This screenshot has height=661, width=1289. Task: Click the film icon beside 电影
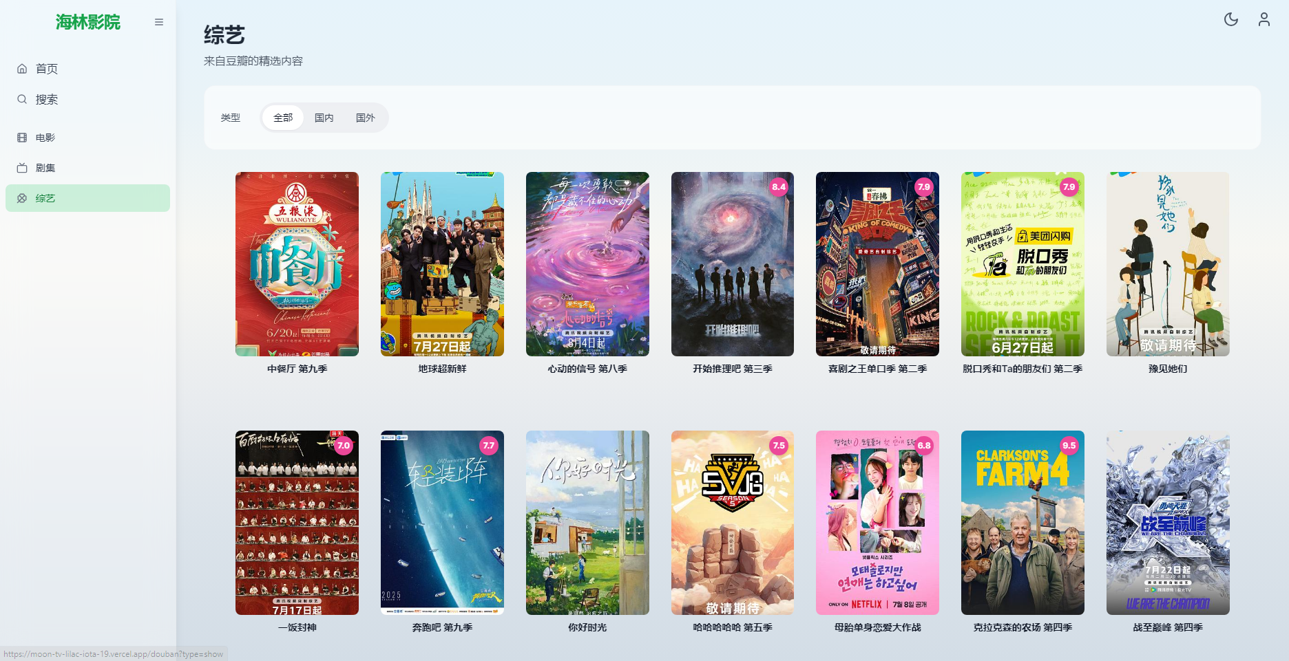point(22,138)
